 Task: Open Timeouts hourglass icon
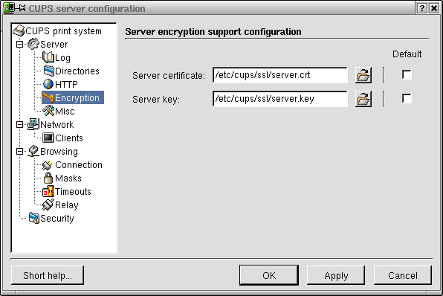[x=48, y=191]
